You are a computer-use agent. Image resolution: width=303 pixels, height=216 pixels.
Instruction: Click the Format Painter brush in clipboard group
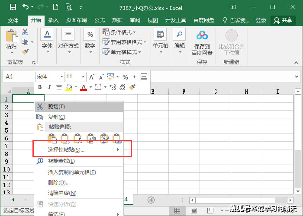coord(25,52)
